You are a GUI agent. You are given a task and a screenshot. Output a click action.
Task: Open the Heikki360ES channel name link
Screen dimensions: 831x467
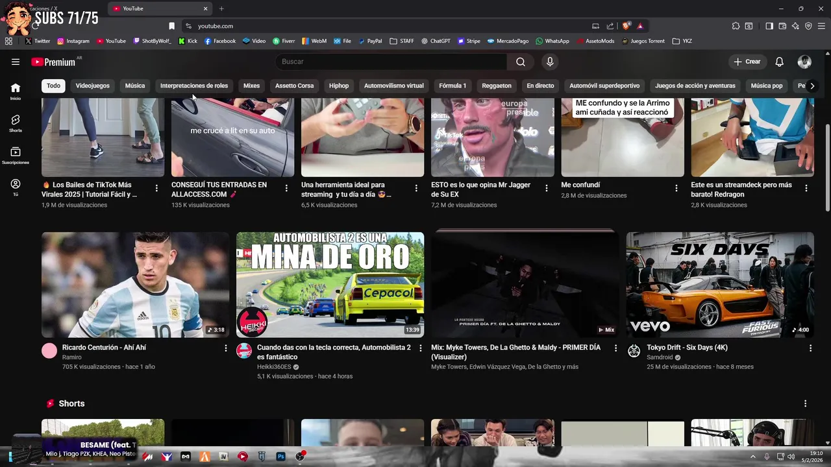(x=274, y=366)
